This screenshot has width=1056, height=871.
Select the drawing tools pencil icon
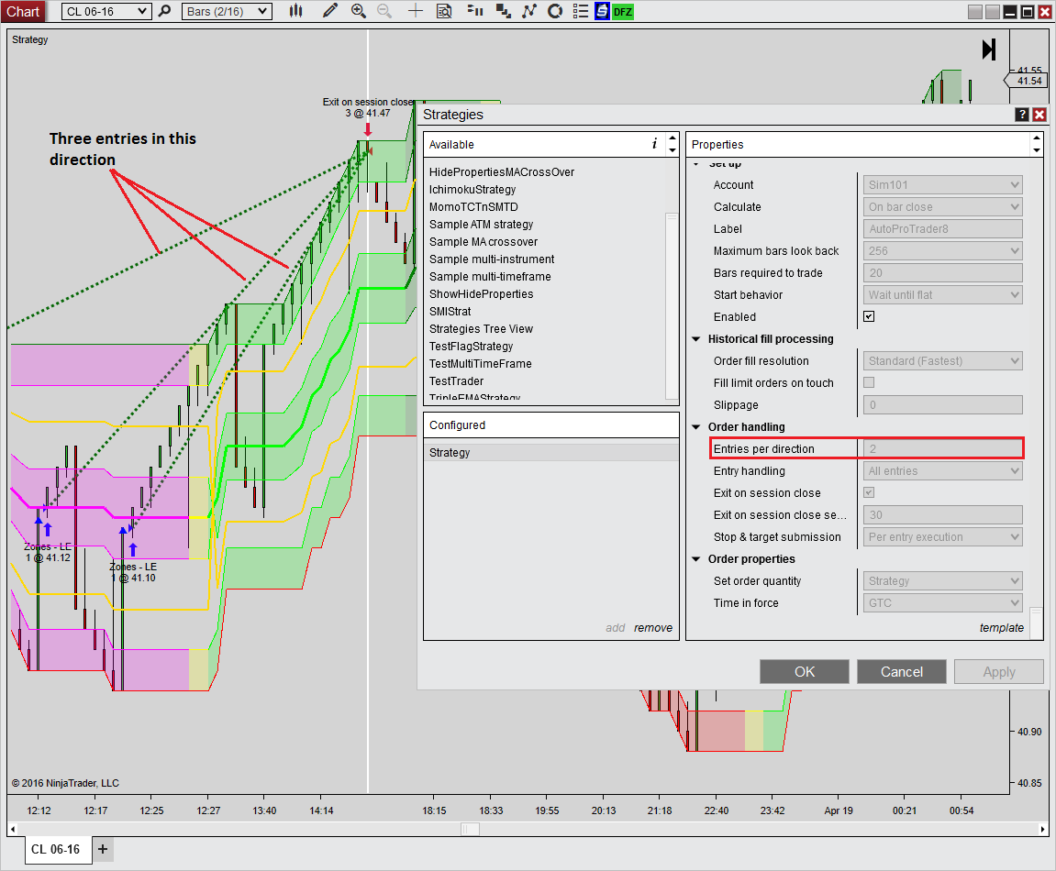coord(330,11)
